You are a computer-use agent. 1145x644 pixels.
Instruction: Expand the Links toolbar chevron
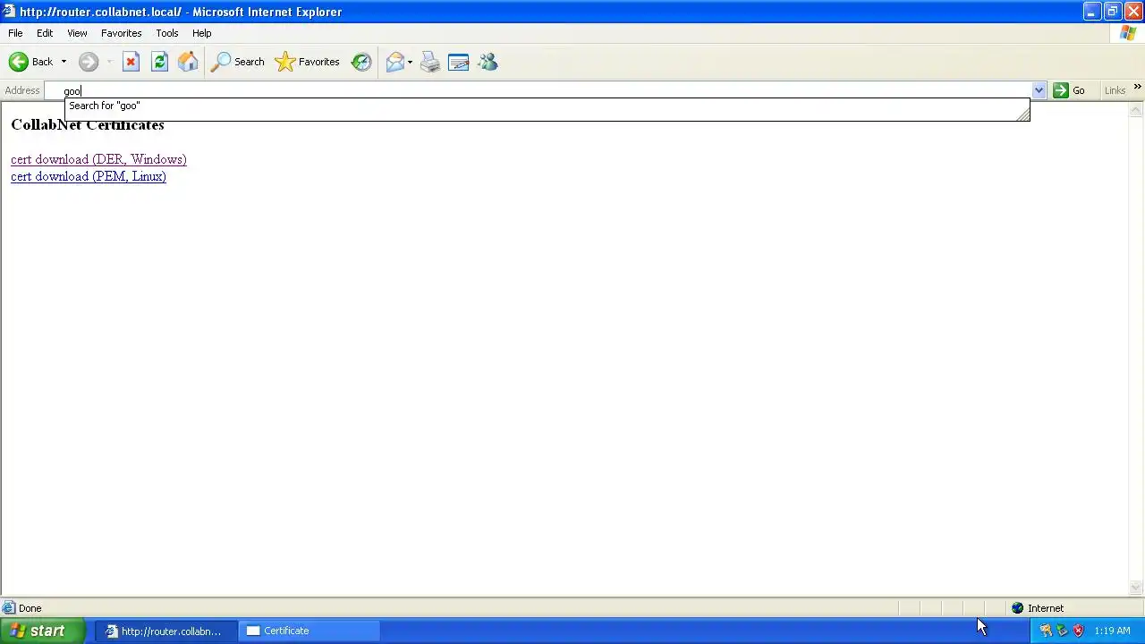tap(1137, 87)
